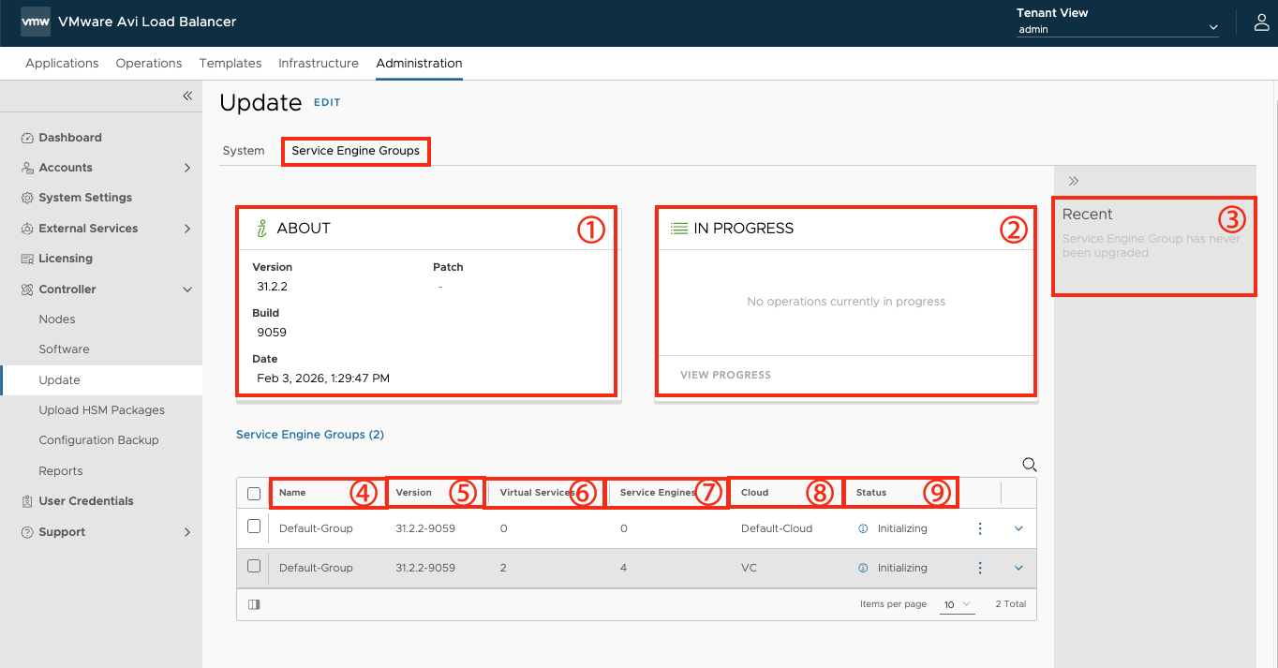
Task: Click the VIEW PROGRESS button
Action: (x=726, y=375)
